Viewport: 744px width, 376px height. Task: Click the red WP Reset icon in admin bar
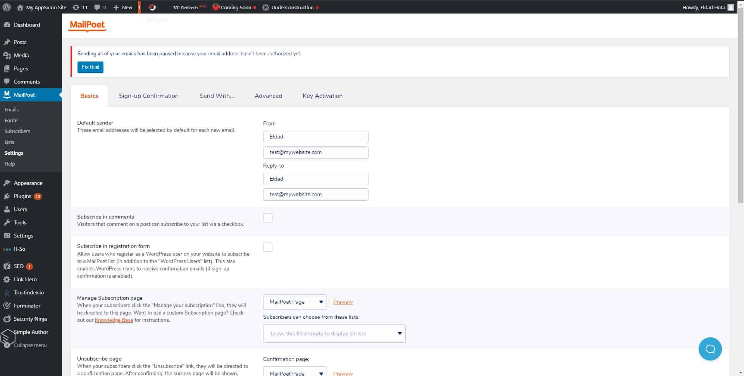pos(152,7)
